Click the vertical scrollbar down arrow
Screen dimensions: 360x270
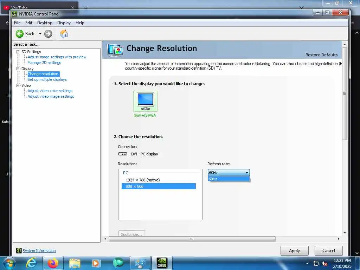(345, 233)
